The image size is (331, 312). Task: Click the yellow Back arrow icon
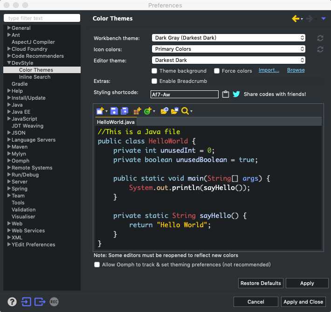coord(296,19)
